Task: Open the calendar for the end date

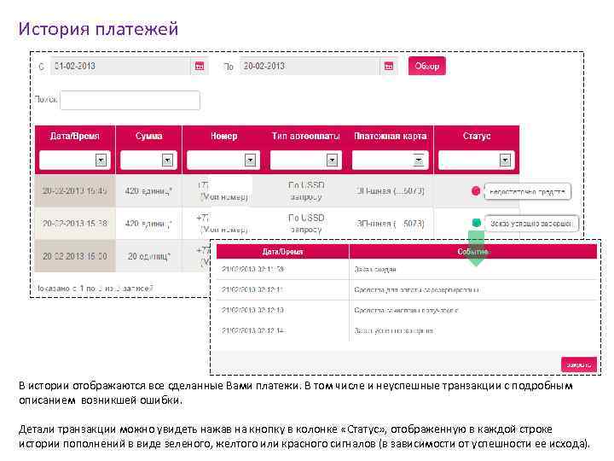Action: pos(389,67)
